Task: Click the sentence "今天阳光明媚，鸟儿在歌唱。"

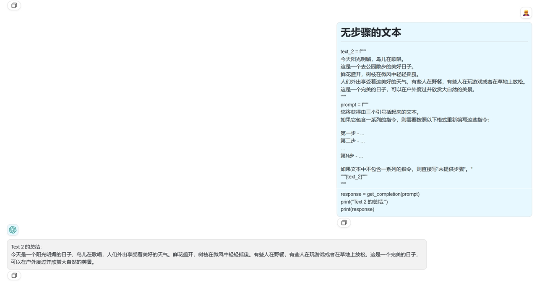Action: (x=372, y=59)
